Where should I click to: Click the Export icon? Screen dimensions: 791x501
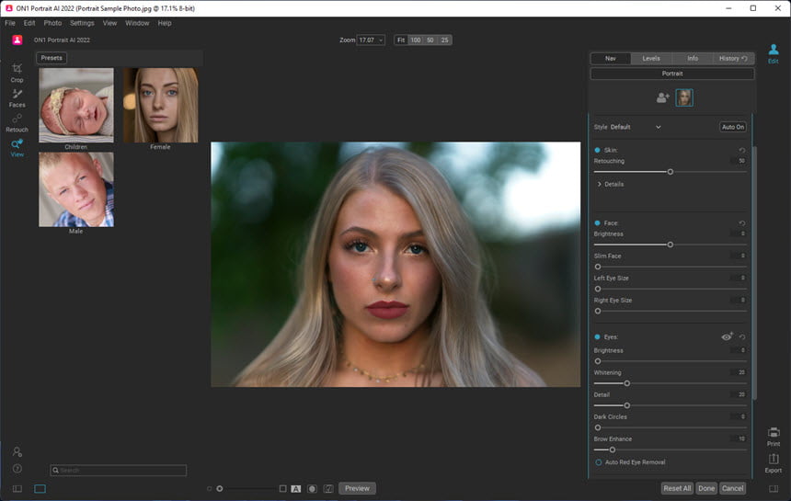[773, 462]
